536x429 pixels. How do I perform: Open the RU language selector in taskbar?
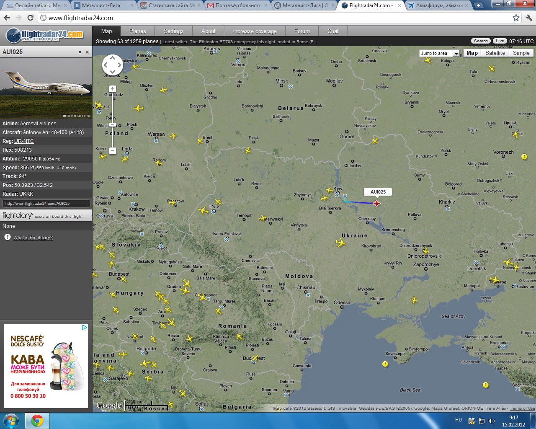[459, 420]
